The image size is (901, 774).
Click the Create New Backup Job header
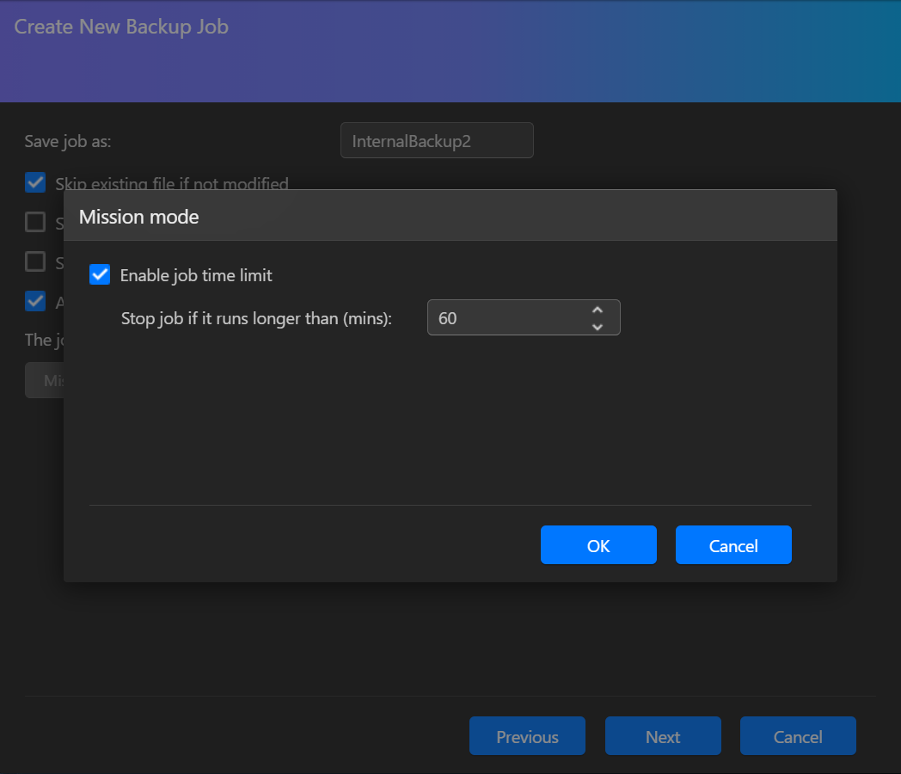point(121,27)
